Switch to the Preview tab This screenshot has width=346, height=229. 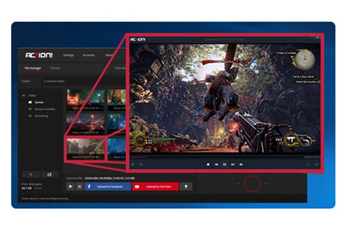pos(55,68)
